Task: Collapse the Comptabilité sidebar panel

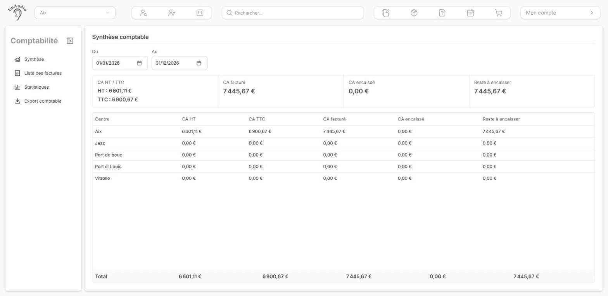Action: (x=70, y=41)
